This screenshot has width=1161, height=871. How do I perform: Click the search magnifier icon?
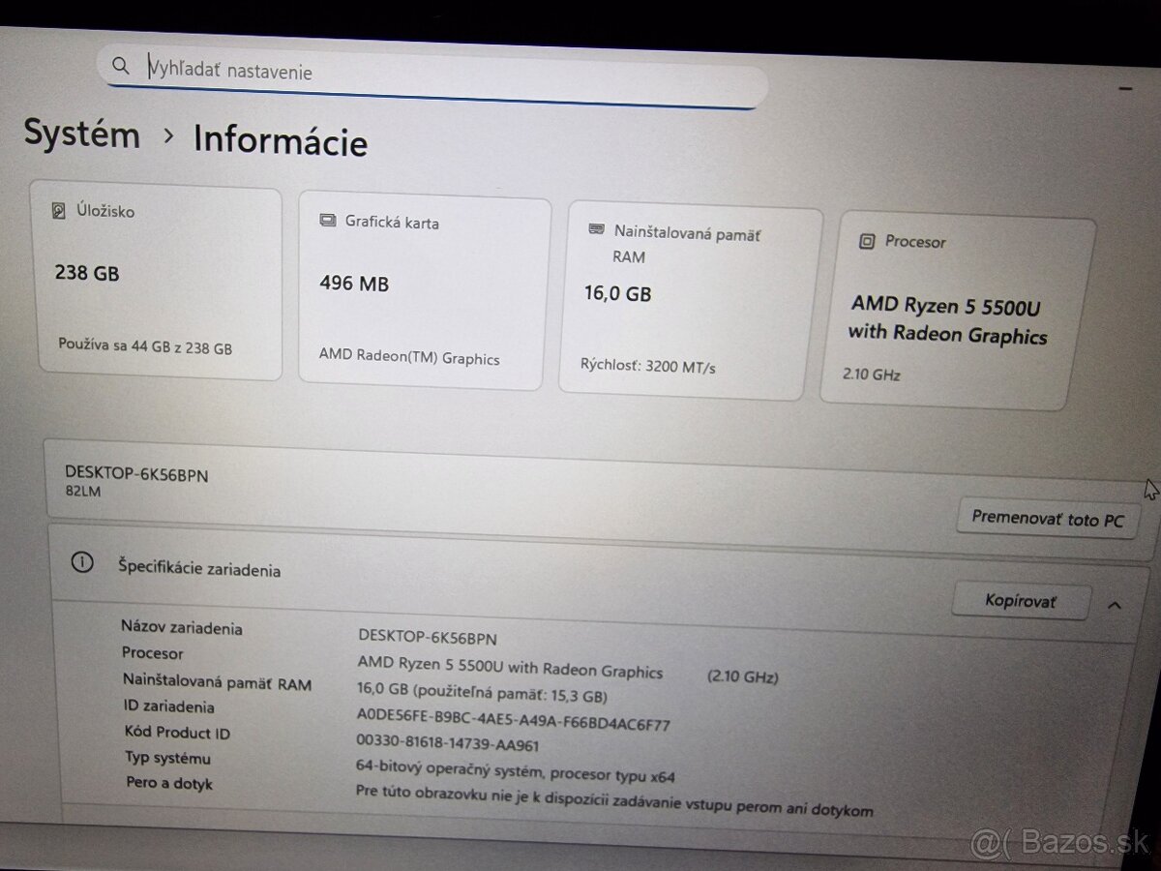pyautogui.click(x=121, y=66)
